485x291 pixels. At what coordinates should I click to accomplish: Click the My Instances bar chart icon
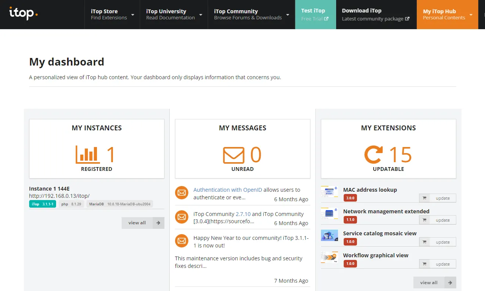(x=88, y=154)
